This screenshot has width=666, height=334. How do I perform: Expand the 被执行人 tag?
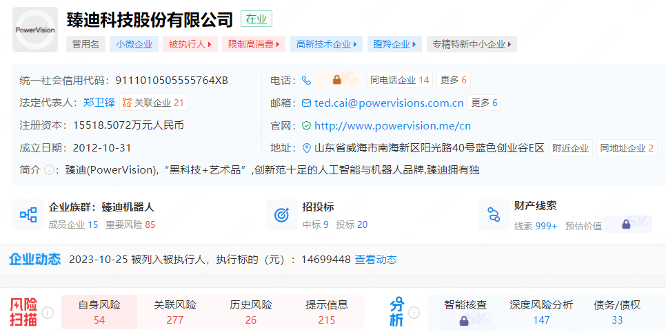point(190,44)
